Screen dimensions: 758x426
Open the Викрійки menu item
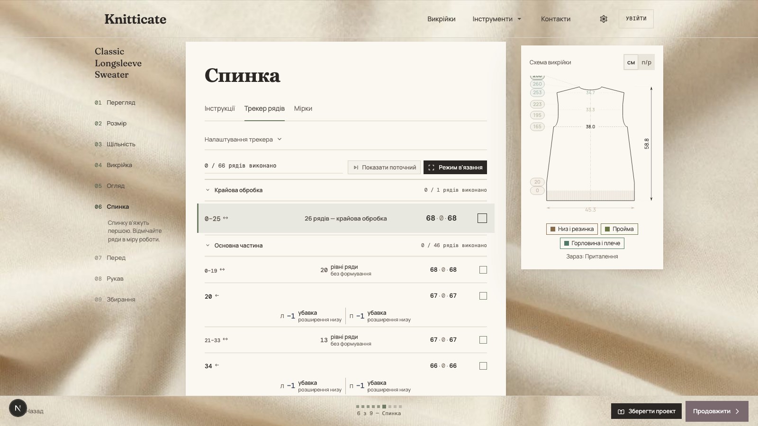pos(441,19)
